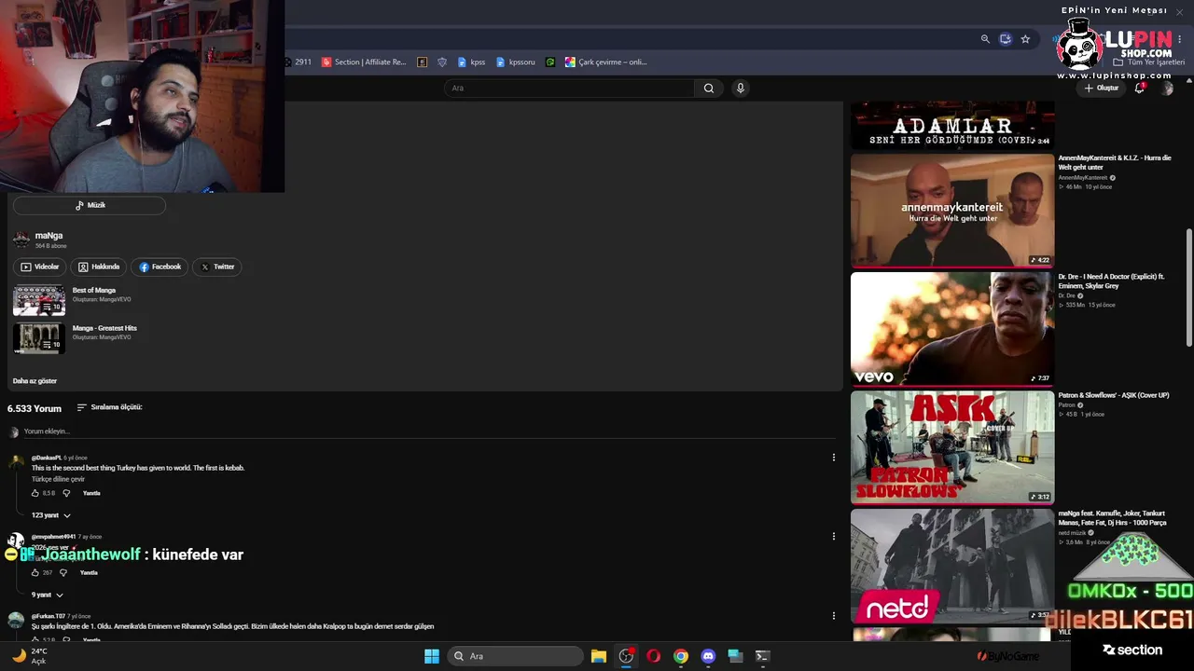Viewport: 1194px width, 671px height.
Task: Open the Patron channel under AŞIK video
Action: [1067, 404]
